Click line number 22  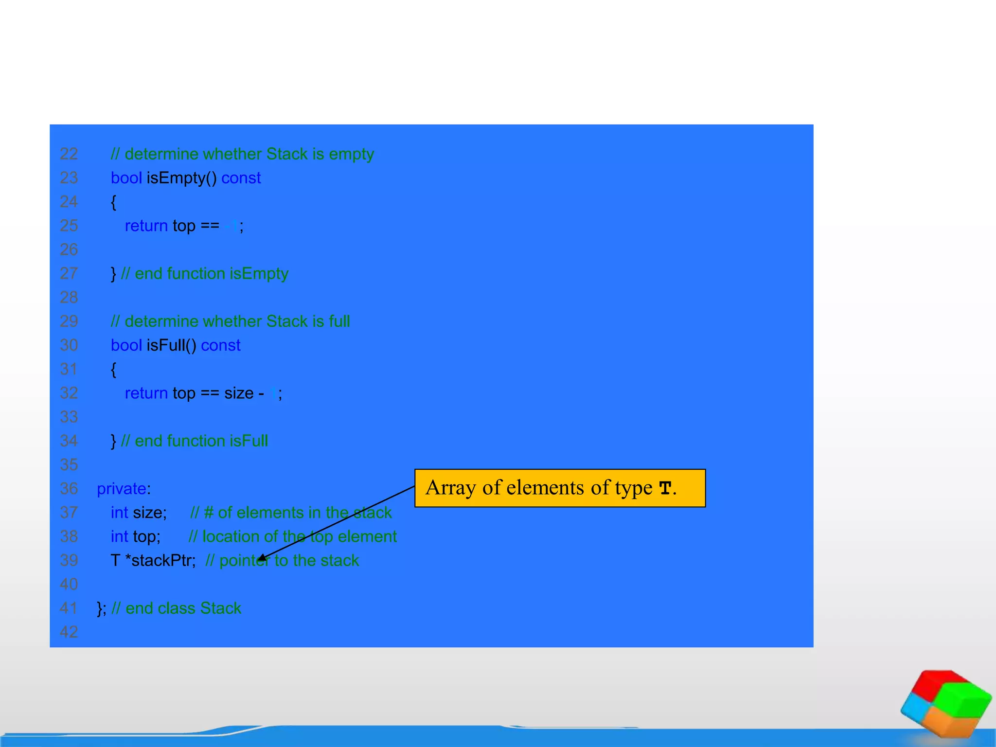tap(69, 154)
